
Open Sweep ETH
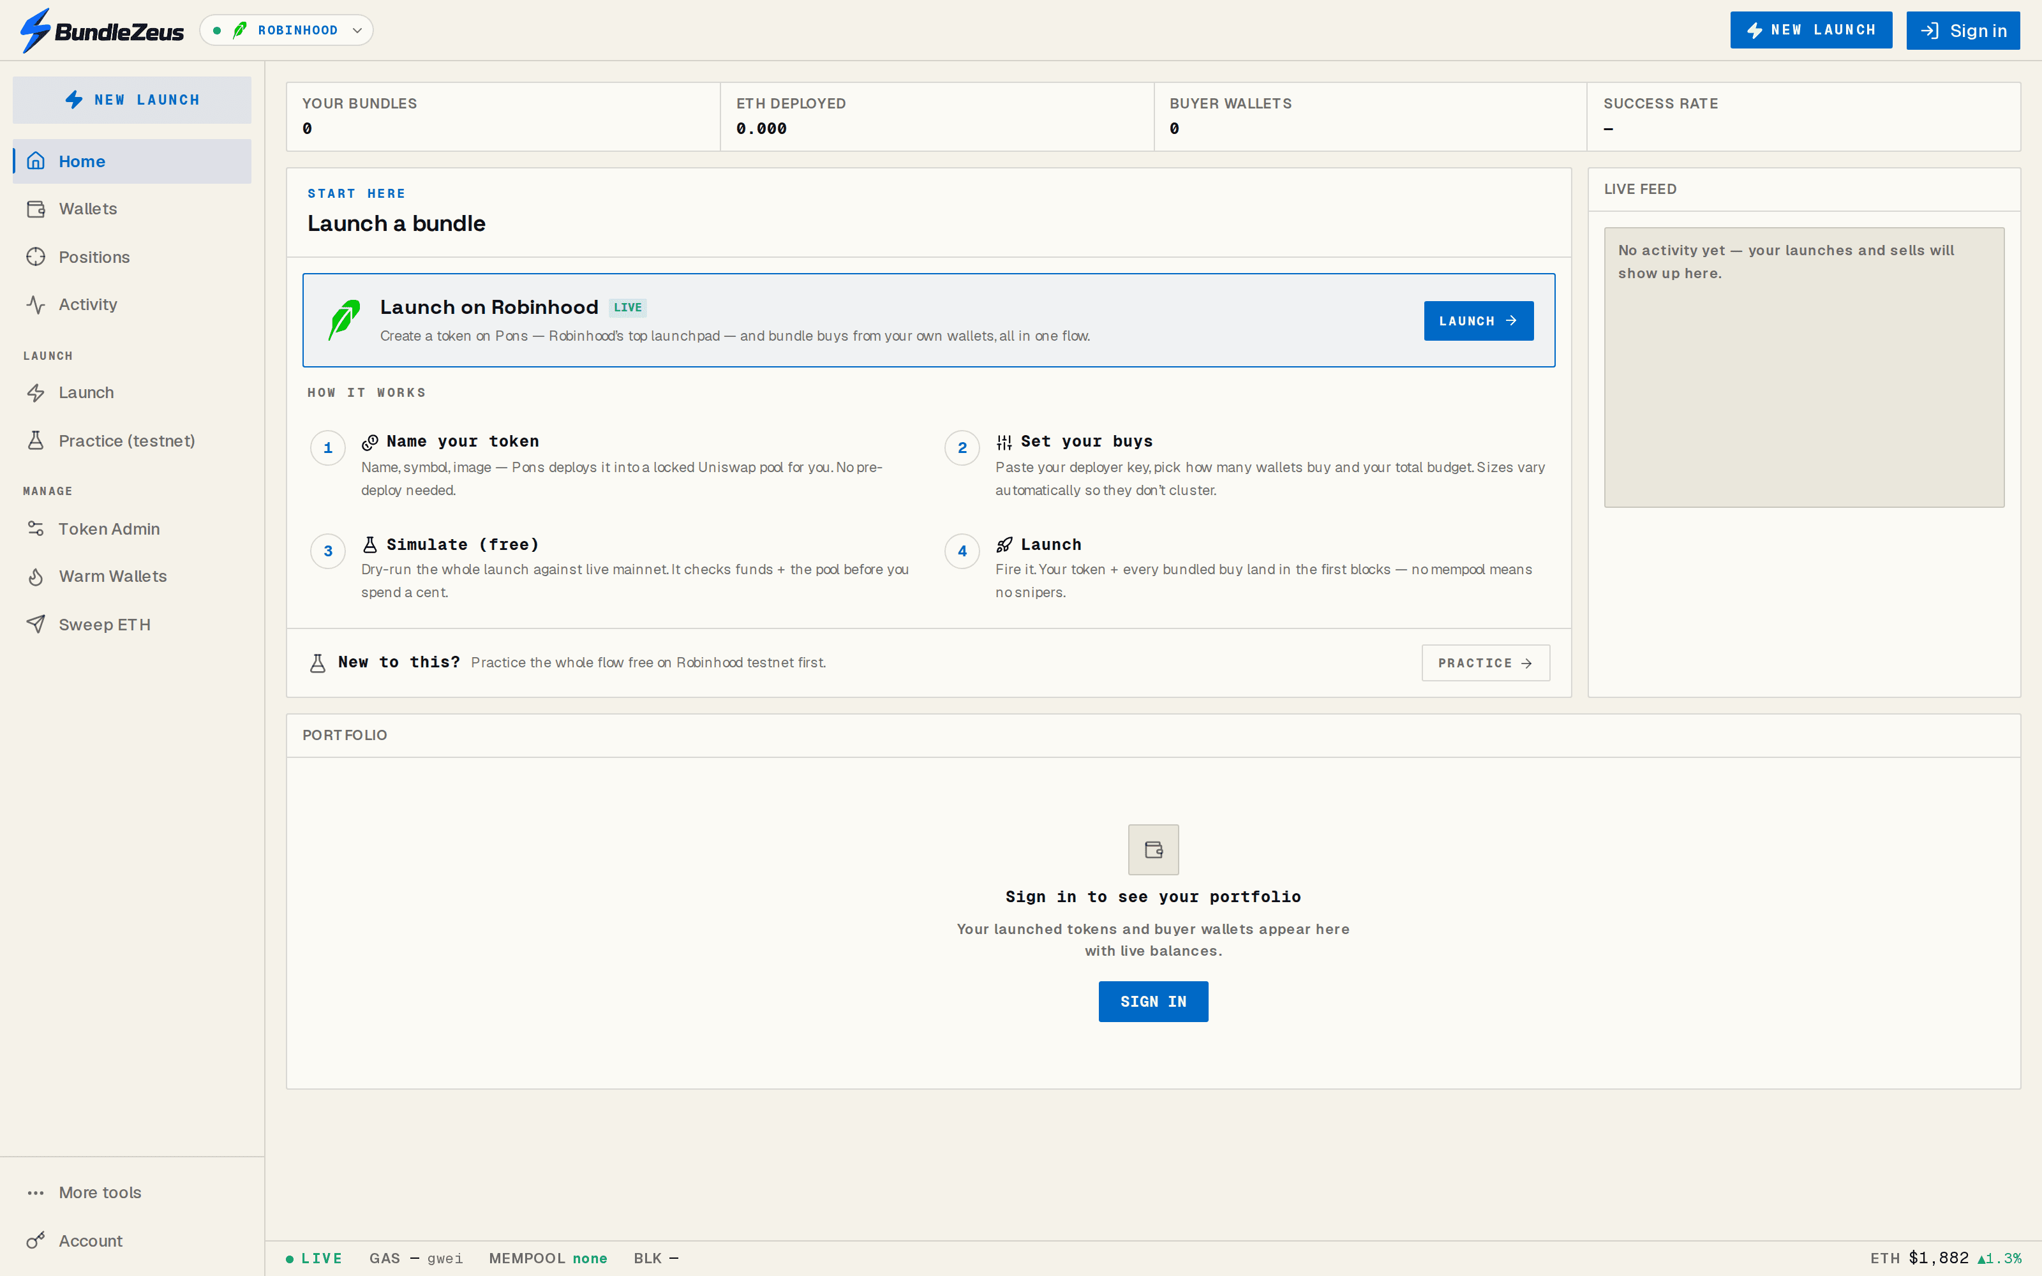point(131,625)
